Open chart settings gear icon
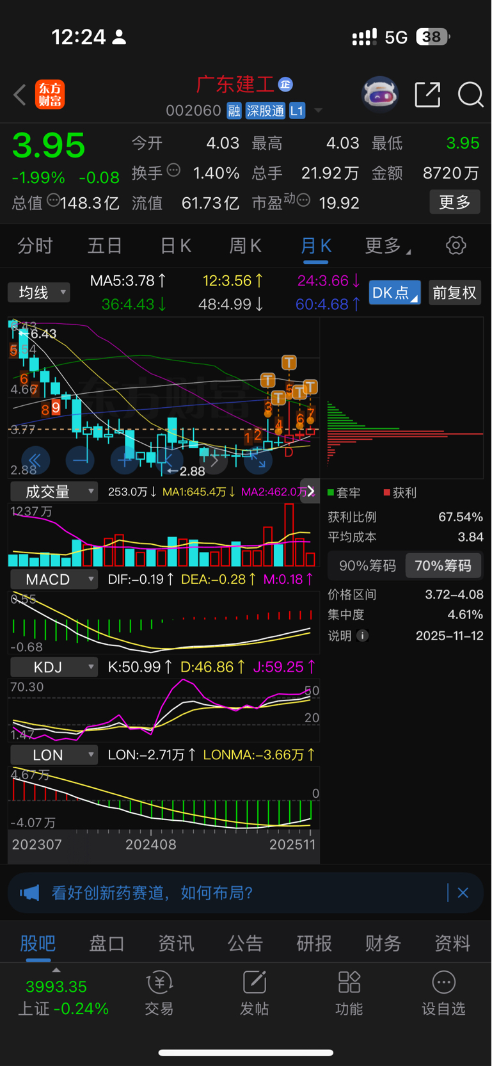Screen dimensions: 492x1066 tap(456, 245)
